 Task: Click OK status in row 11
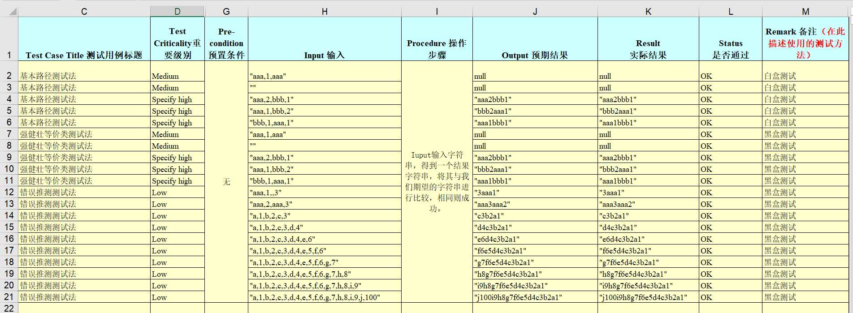pyautogui.click(x=731, y=181)
